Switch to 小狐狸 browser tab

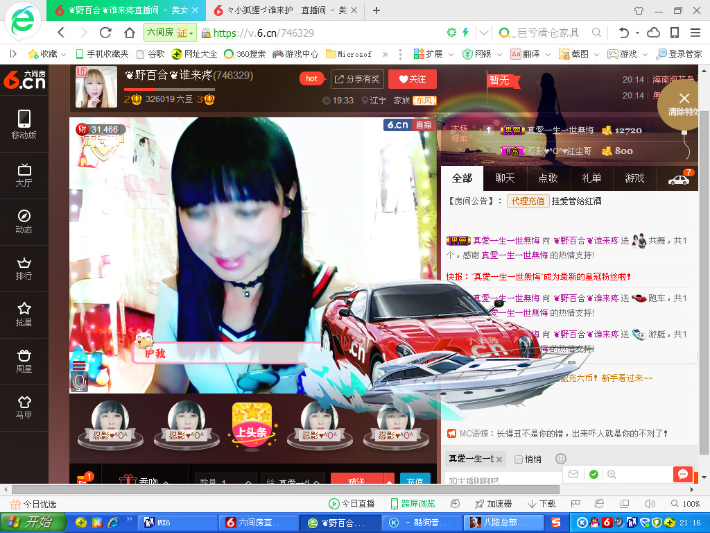[x=285, y=10]
